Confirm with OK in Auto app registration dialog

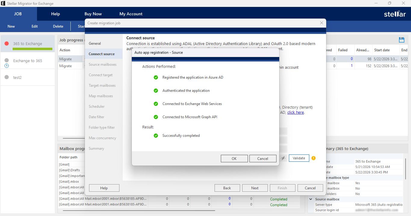pyautogui.click(x=234, y=159)
